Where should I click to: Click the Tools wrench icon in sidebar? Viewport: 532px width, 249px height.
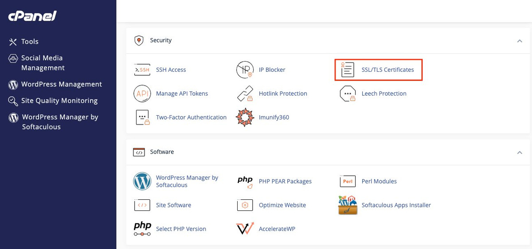[13, 42]
